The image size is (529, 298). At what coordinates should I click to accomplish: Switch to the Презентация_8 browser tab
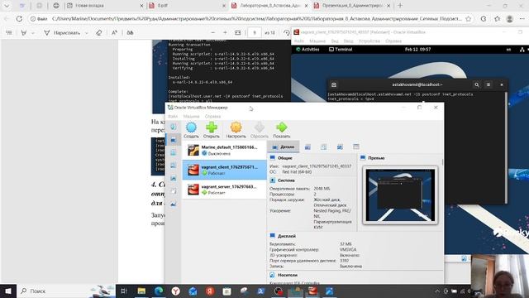(x=352, y=6)
